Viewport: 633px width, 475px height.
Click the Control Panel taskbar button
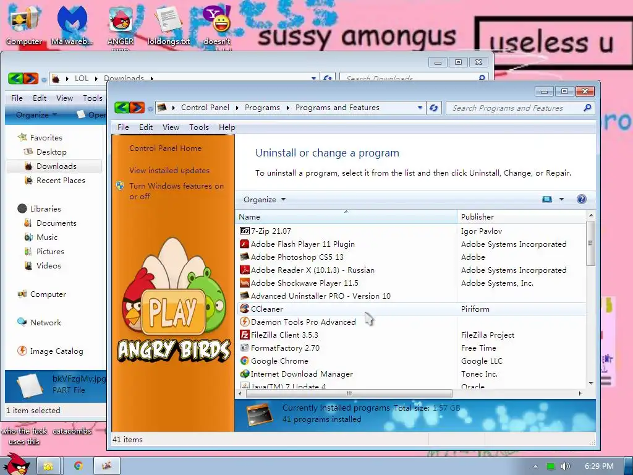coord(106,466)
